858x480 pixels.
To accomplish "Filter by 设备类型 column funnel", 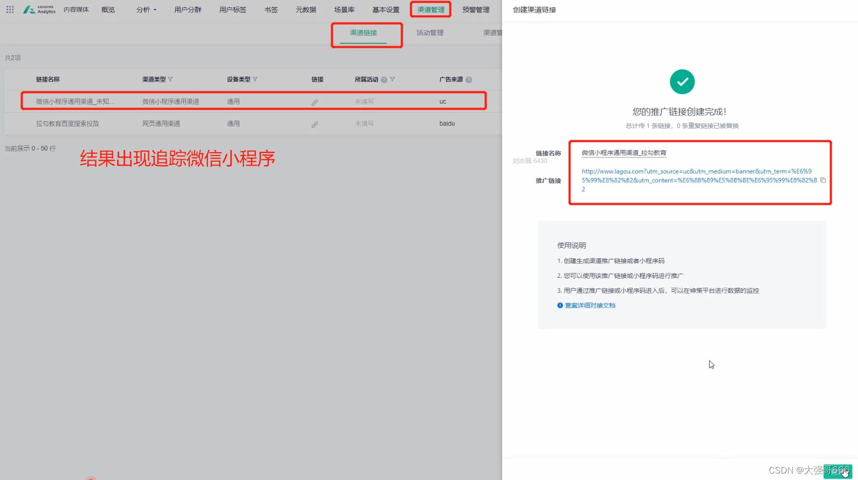I will pyautogui.click(x=255, y=79).
